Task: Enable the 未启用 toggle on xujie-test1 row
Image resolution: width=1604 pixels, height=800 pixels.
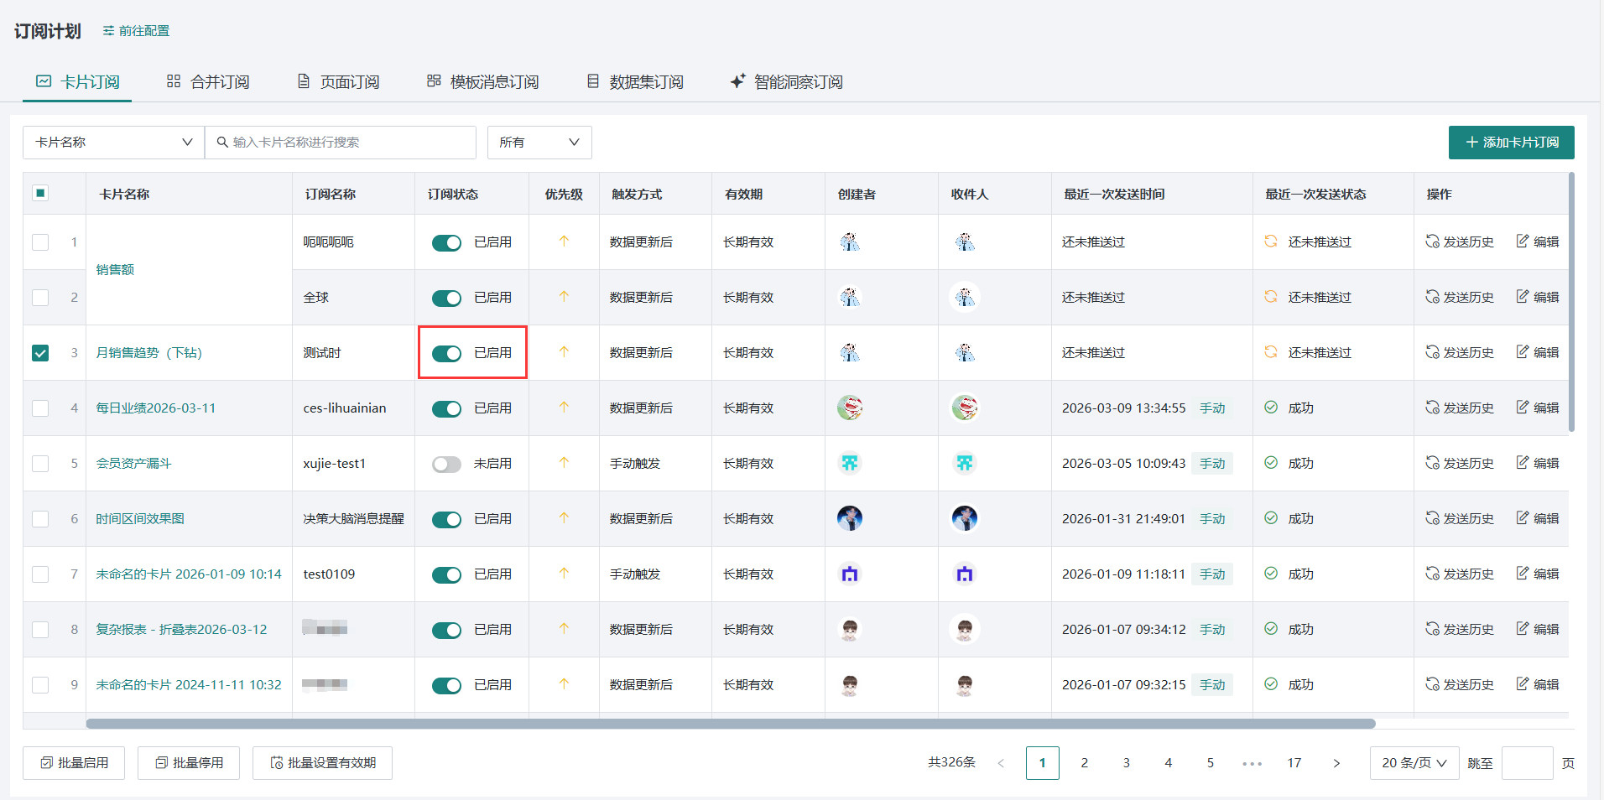Action: (447, 463)
